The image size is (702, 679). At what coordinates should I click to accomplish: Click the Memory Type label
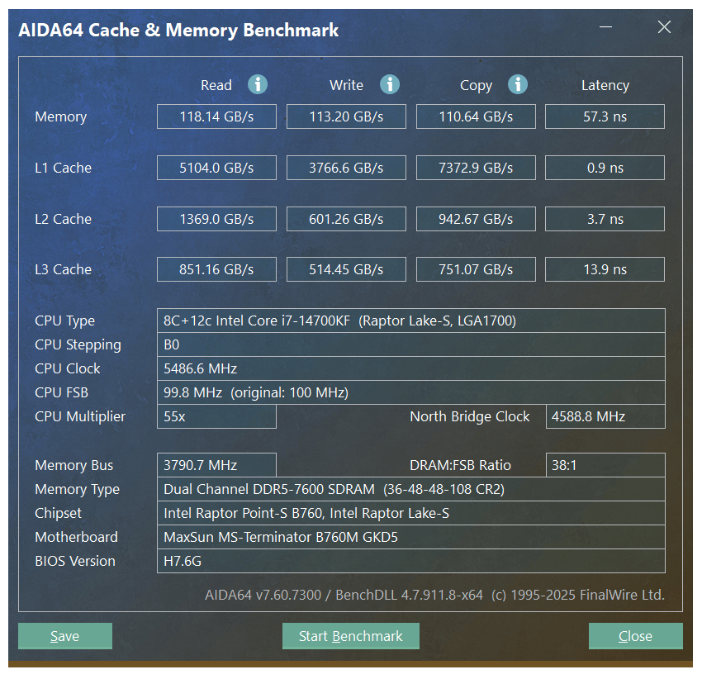[77, 490]
